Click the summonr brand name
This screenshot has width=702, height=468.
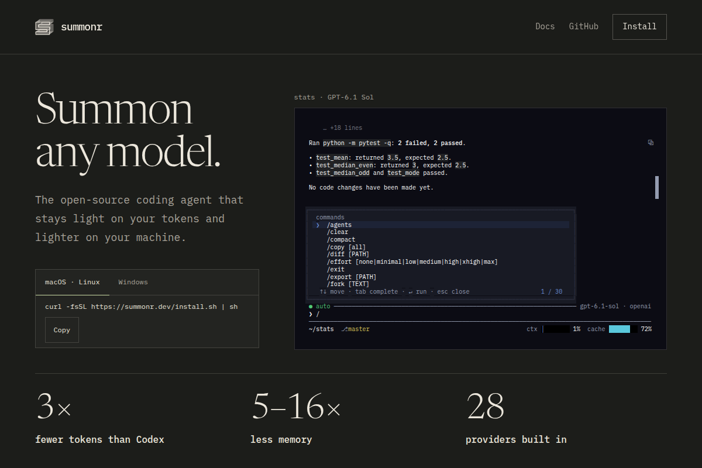pos(81,27)
